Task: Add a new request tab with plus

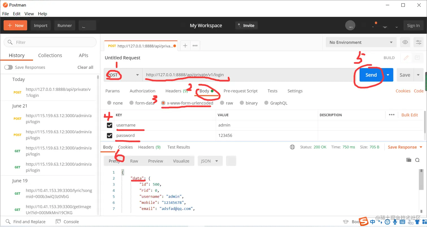Action: tap(185, 46)
